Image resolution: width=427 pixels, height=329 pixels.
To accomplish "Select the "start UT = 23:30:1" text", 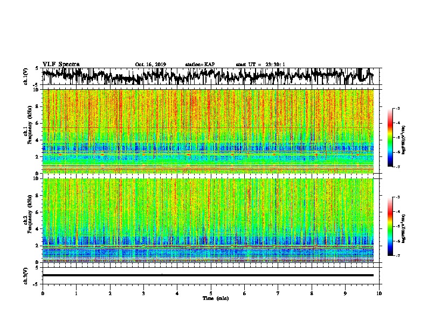I will [x=260, y=65].
